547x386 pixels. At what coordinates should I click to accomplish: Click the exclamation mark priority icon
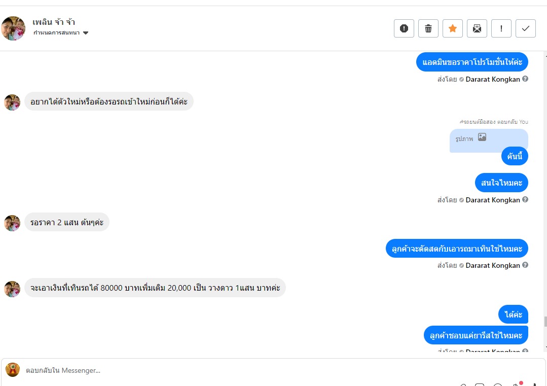(501, 28)
